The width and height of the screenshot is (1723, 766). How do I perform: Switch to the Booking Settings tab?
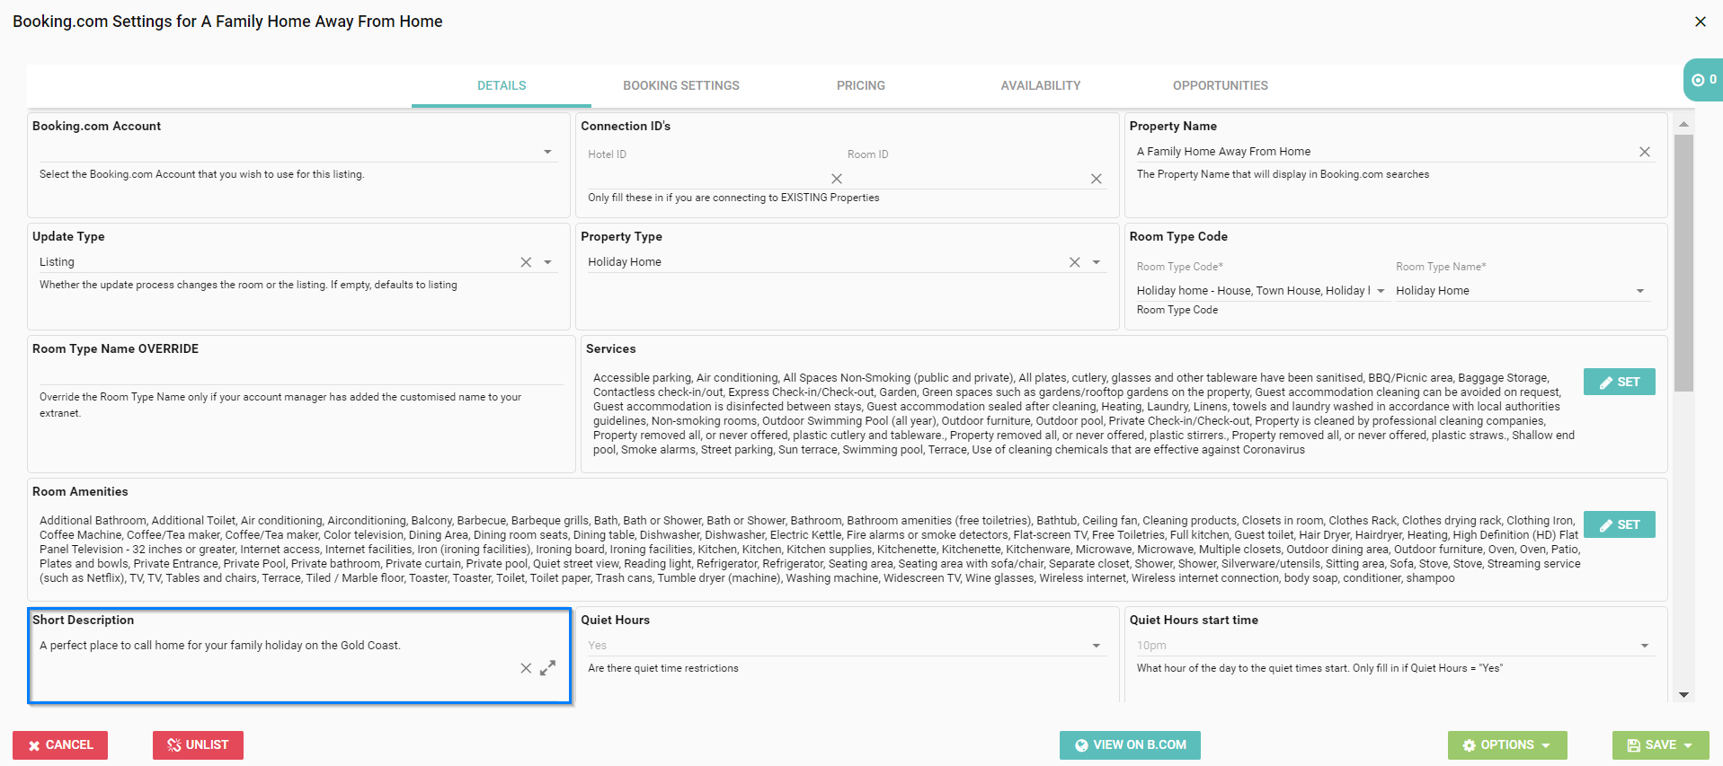click(x=680, y=85)
